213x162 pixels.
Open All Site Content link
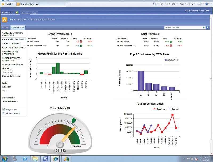pyautogui.click(x=13, y=113)
